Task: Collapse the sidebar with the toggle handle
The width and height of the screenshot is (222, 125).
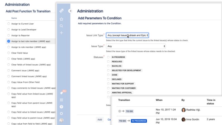Action: tap(70, 11)
